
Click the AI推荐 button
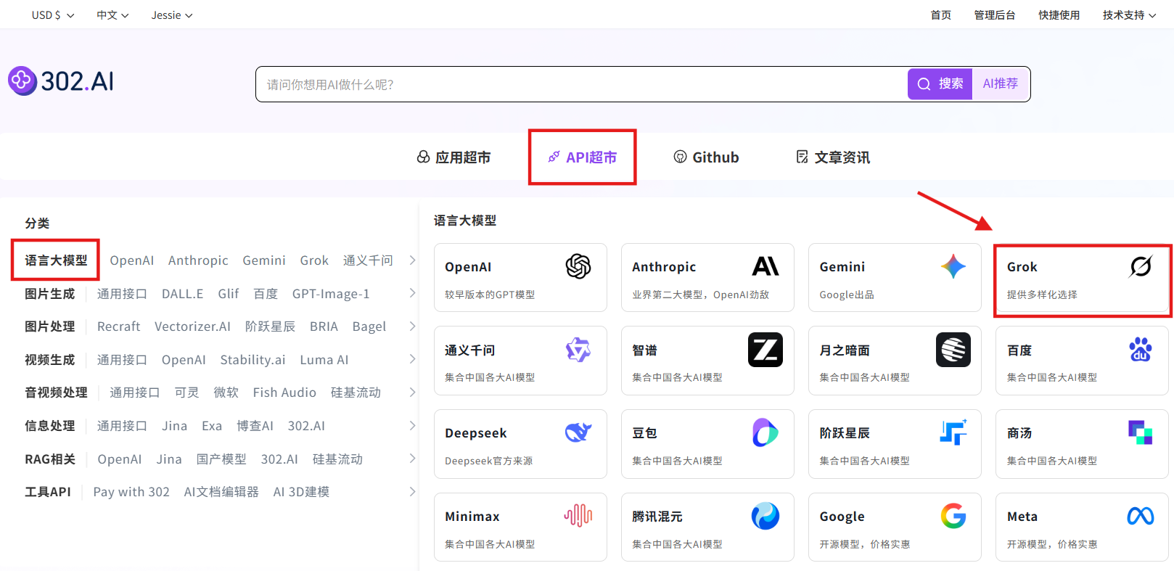click(x=1001, y=84)
